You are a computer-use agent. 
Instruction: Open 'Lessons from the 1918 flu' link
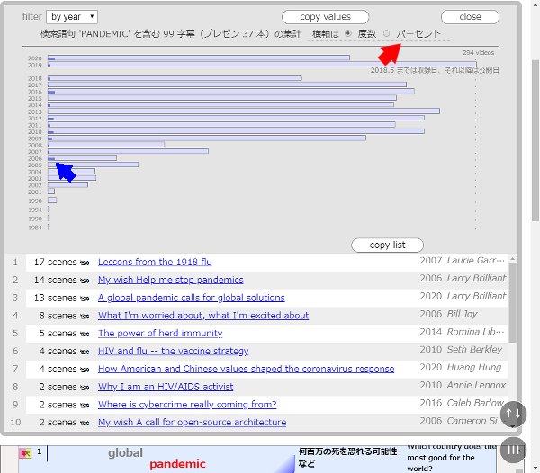point(155,263)
